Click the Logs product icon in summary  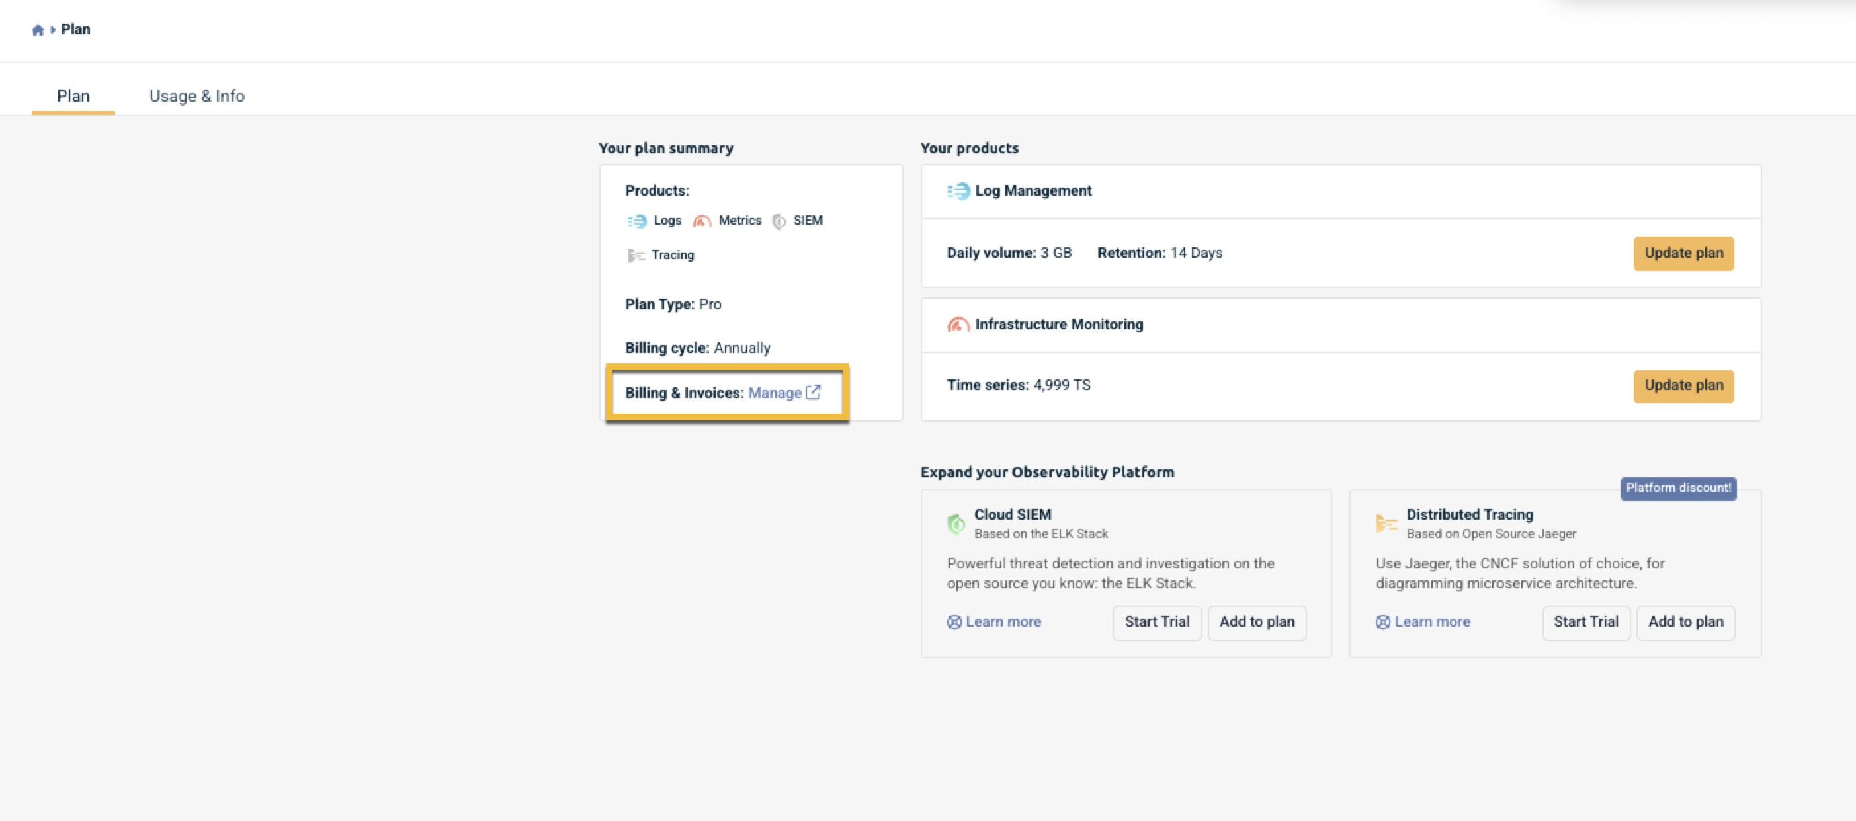[x=637, y=221]
